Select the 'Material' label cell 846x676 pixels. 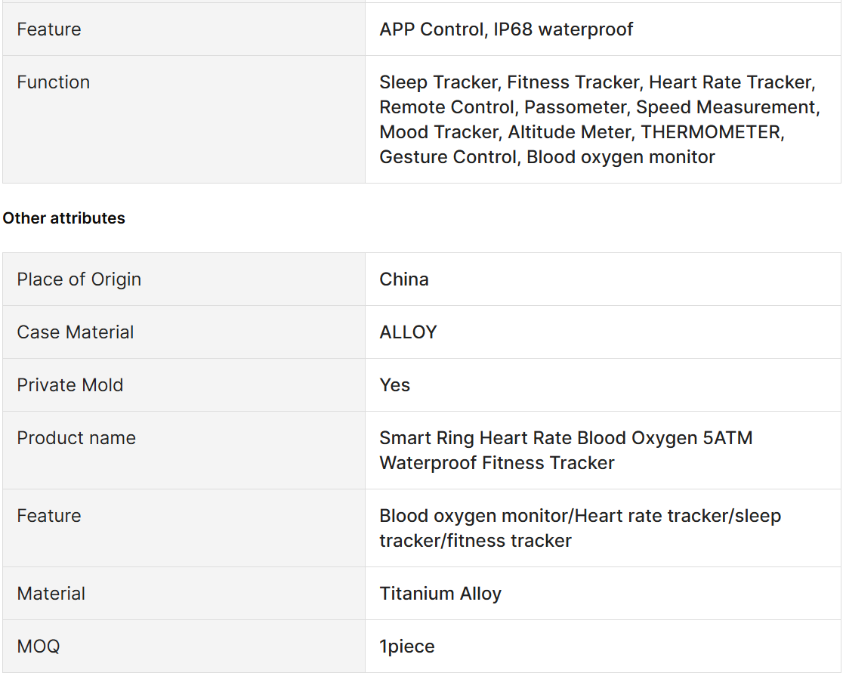(184, 594)
